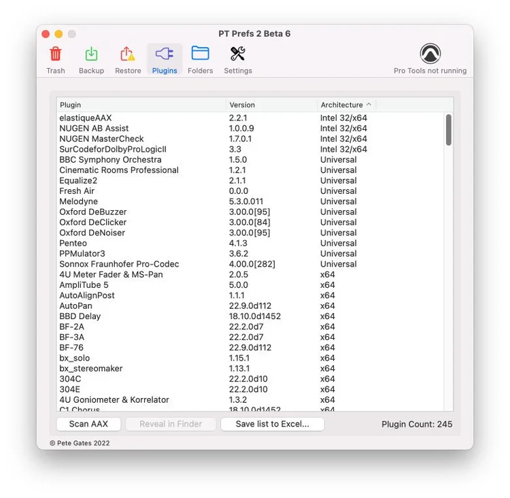
Task: Select the bx_solo plugin row
Action: click(x=250, y=358)
